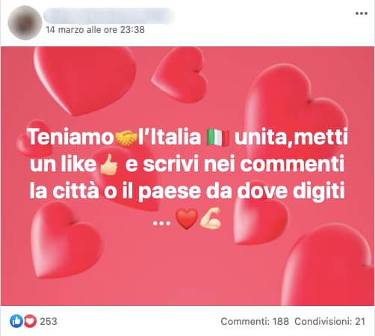Screen dimensions: 375x336
Task: Open the Condivisioni: 21 shares link
Action: pyautogui.click(x=330, y=321)
